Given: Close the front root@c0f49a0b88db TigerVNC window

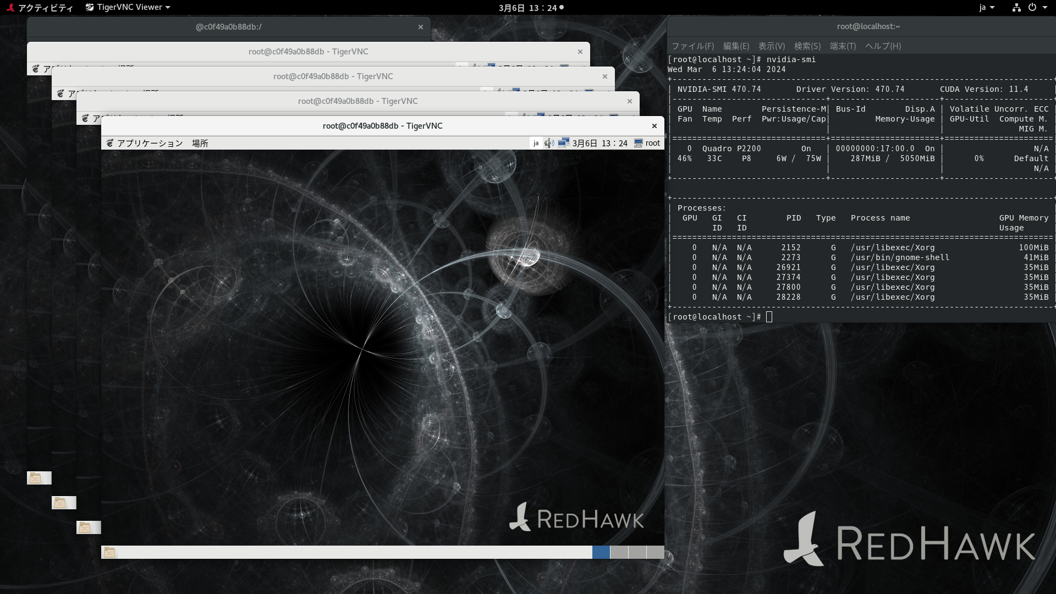Looking at the screenshot, I should tap(654, 126).
